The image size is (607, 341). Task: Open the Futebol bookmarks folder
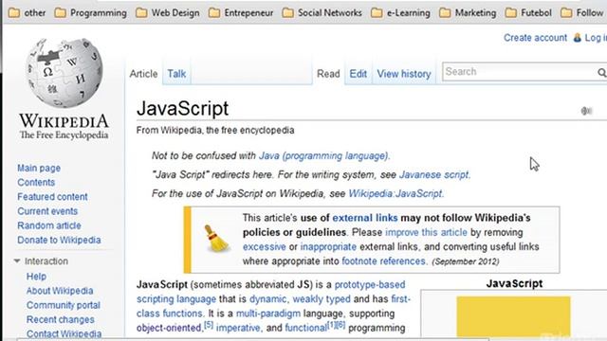[x=528, y=12]
